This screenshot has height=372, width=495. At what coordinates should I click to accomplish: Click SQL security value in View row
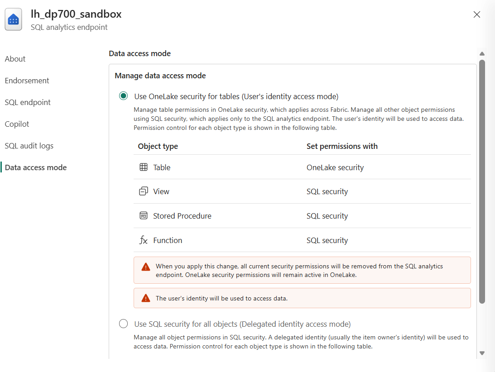click(327, 191)
